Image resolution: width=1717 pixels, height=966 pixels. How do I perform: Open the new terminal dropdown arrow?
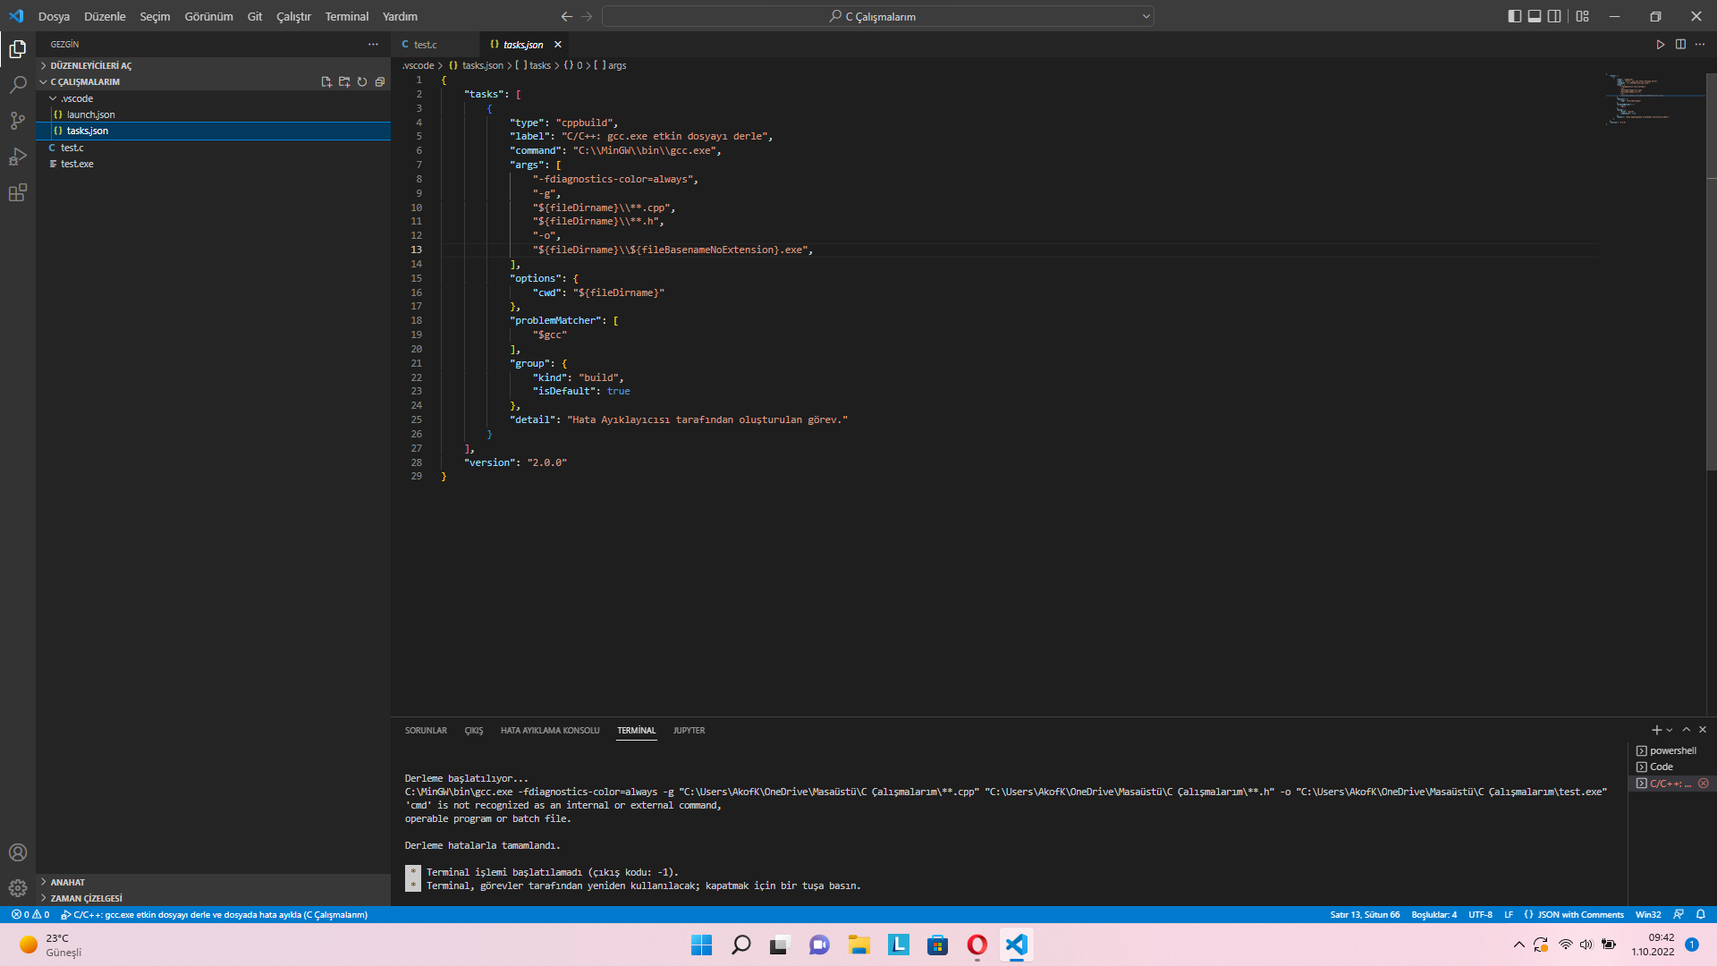1670,731
